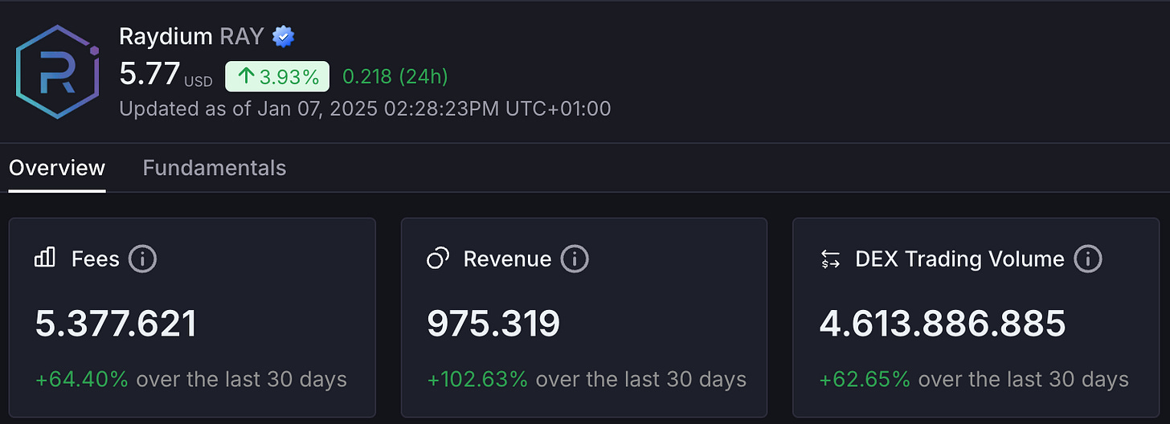This screenshot has width=1170, height=424.
Task: Click the 5.77 price value
Action: (x=149, y=75)
